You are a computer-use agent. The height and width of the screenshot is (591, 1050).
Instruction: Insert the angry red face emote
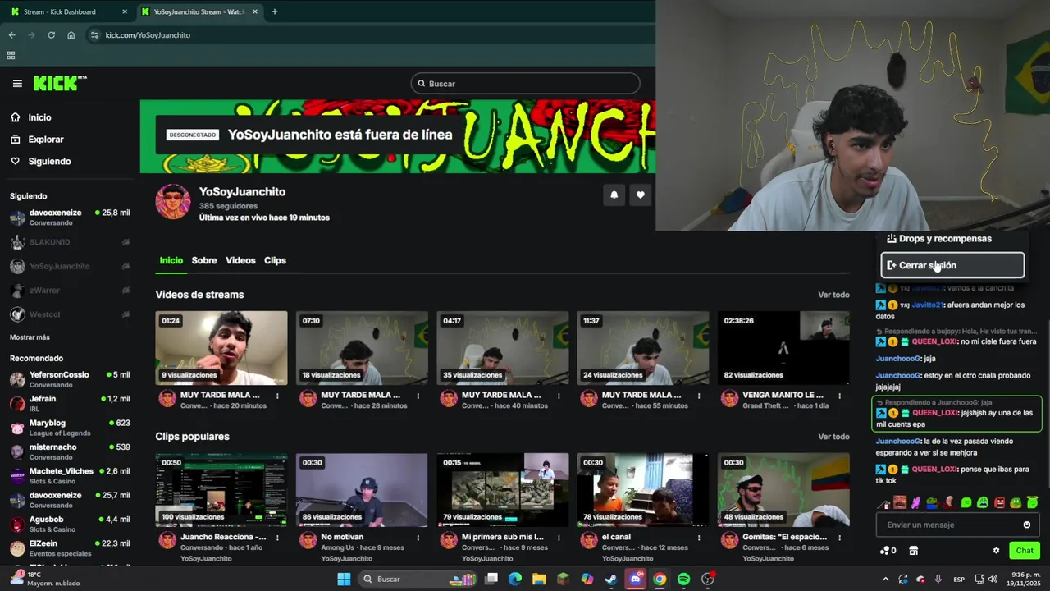coord(999,502)
